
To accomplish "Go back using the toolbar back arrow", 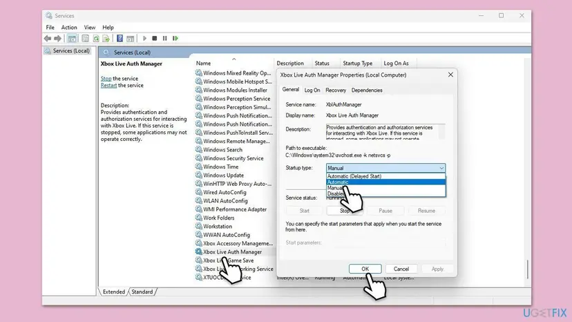I will [48, 38].
